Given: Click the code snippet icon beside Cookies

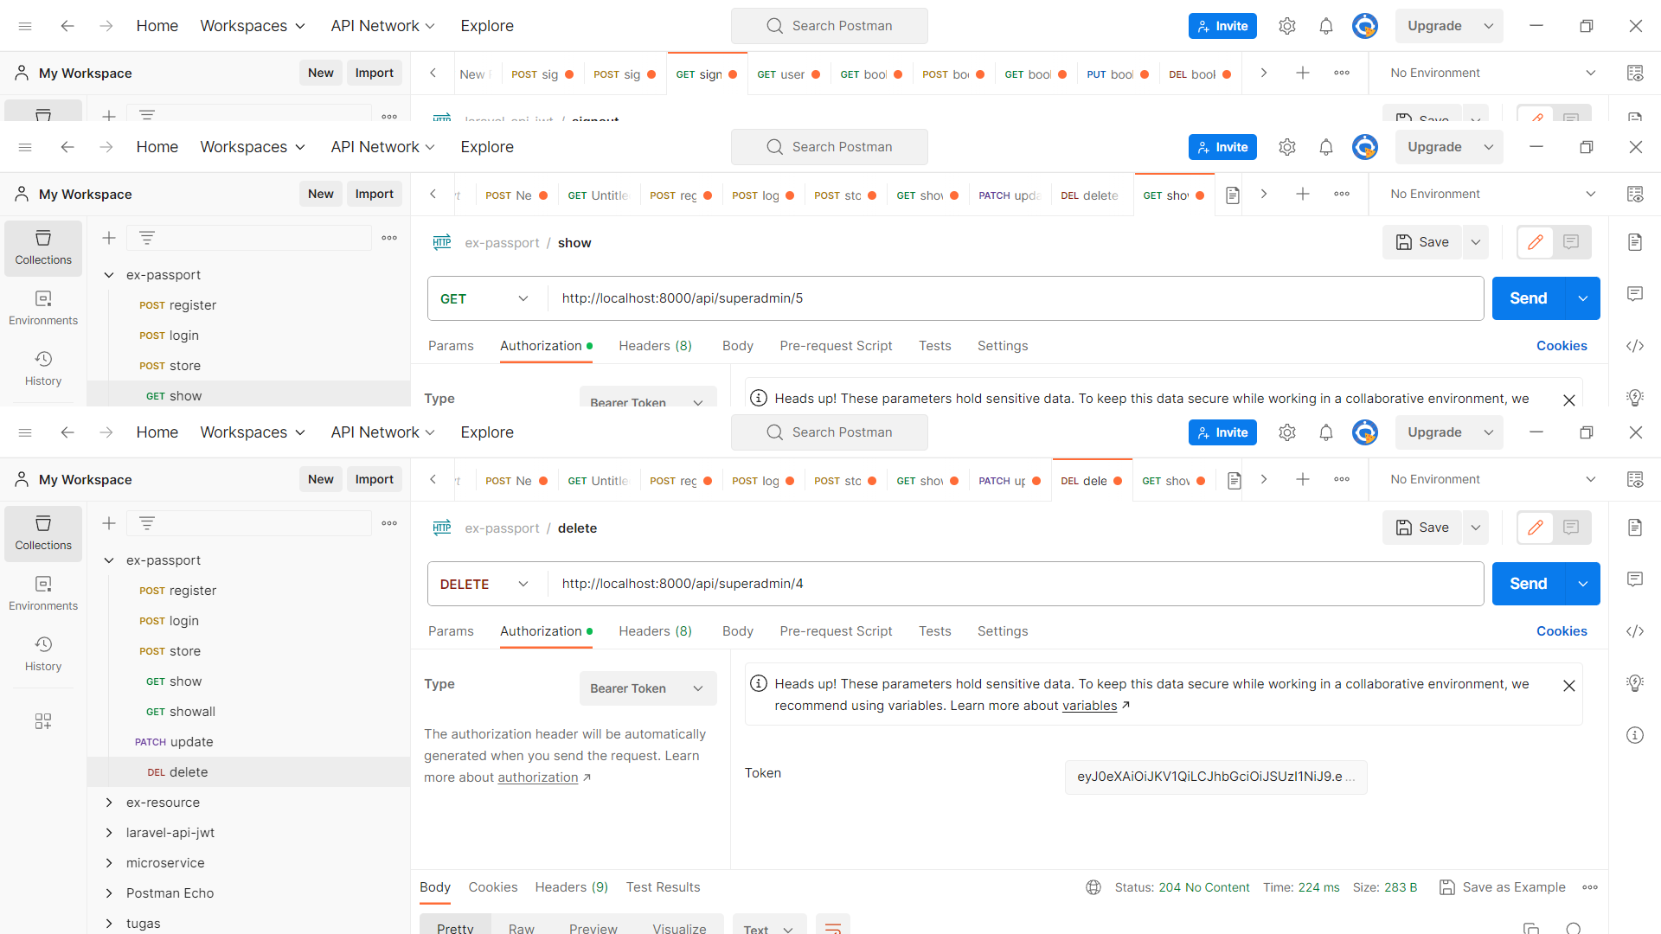Looking at the screenshot, I should click(1634, 631).
